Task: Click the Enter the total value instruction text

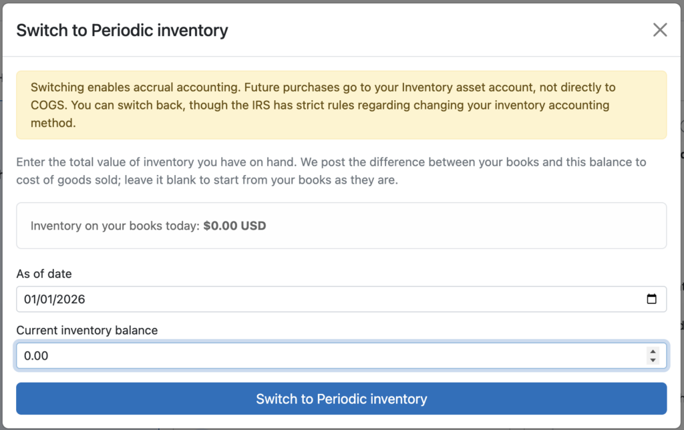Action: click(331, 171)
